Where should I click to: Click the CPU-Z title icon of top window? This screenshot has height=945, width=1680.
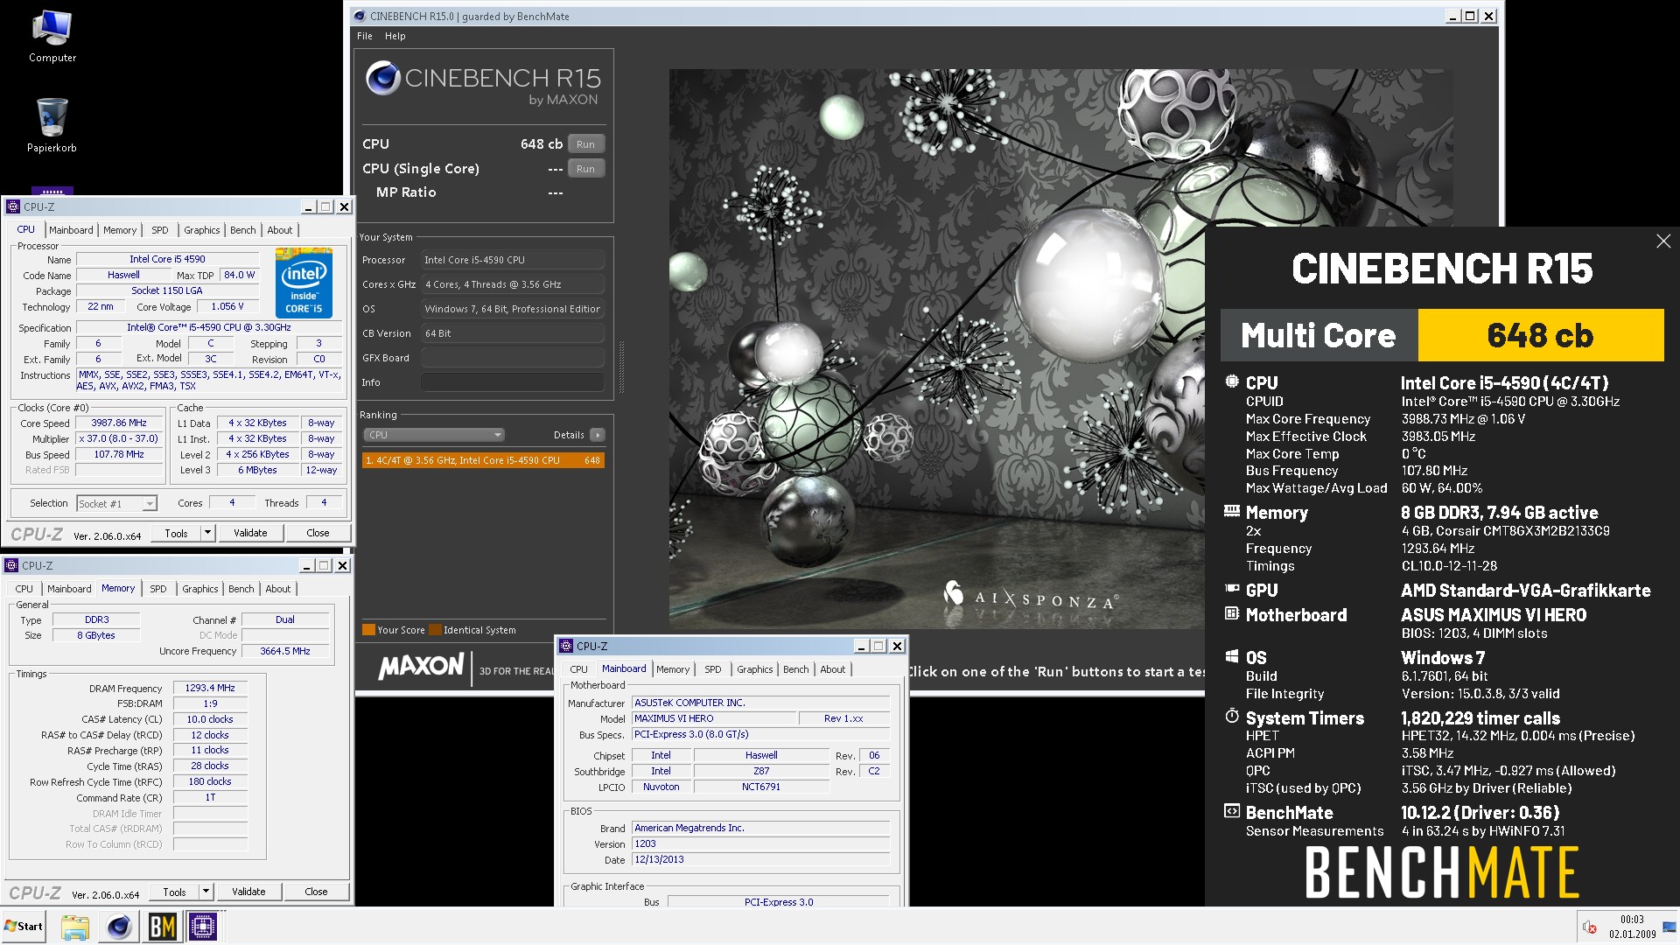[13, 206]
